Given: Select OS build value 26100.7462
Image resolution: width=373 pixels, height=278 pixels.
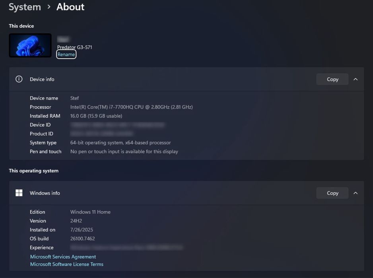Looking at the screenshot, I should pos(82,239).
